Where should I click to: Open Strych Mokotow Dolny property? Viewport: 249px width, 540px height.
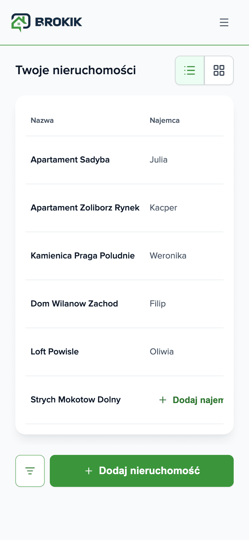(x=76, y=400)
